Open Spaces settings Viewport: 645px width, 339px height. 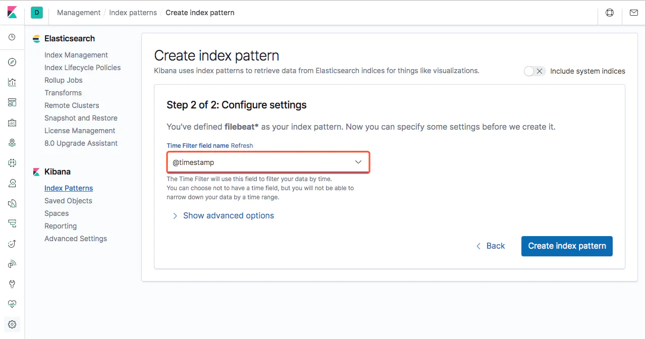(57, 213)
